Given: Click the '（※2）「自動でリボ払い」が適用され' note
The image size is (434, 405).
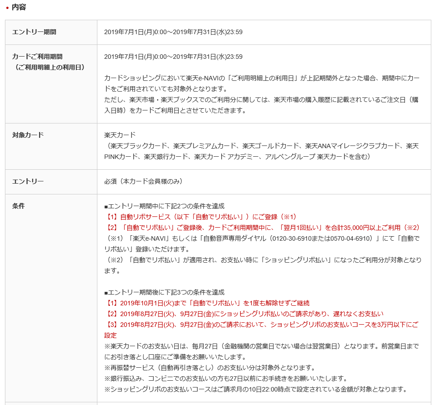Looking at the screenshot, I should 263,265.
